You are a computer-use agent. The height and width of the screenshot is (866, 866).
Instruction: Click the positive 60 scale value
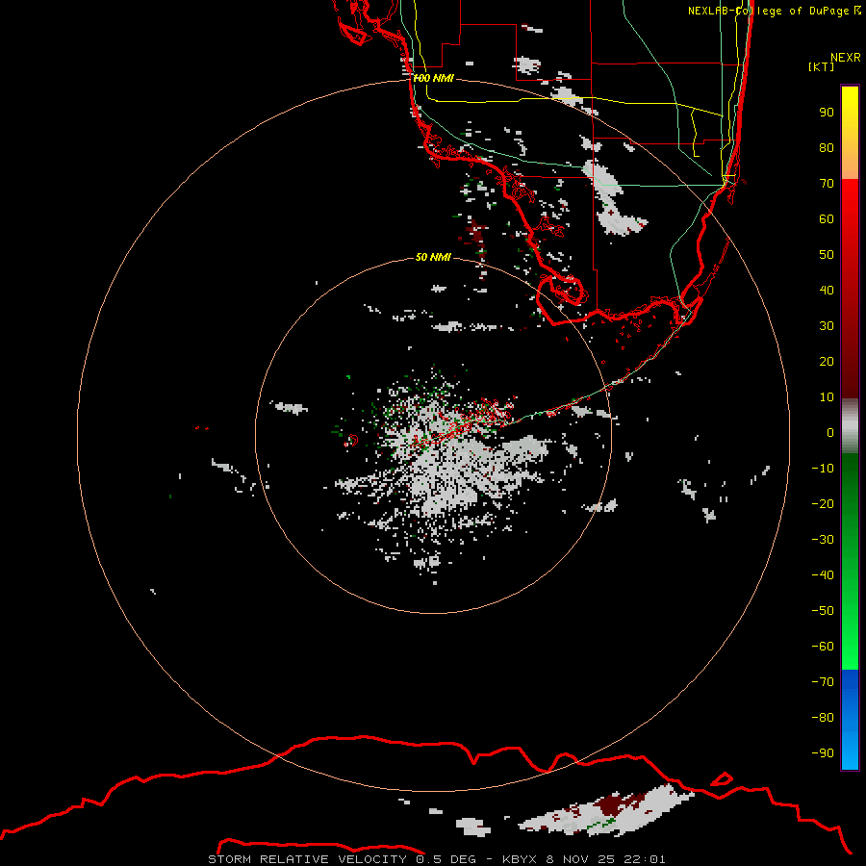(x=827, y=219)
